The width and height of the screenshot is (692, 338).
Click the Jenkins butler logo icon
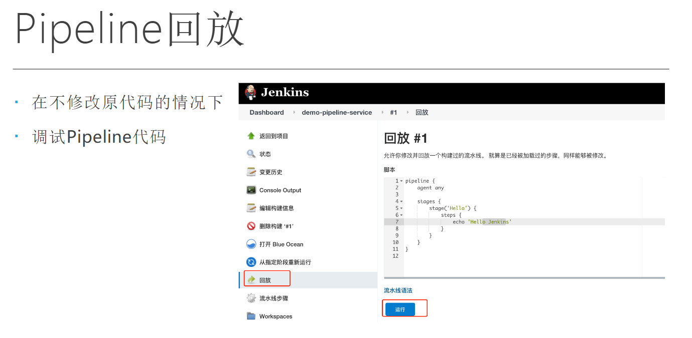click(x=250, y=93)
